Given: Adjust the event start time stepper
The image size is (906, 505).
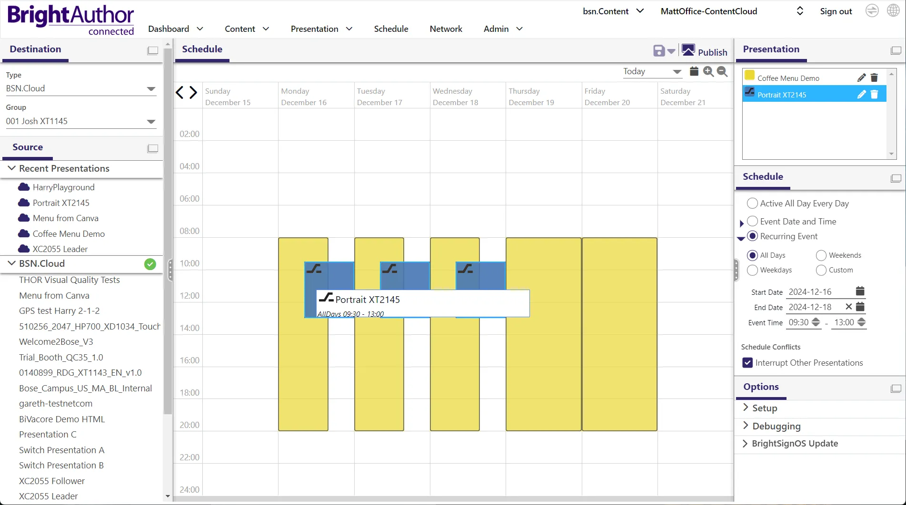Looking at the screenshot, I should click(x=816, y=322).
